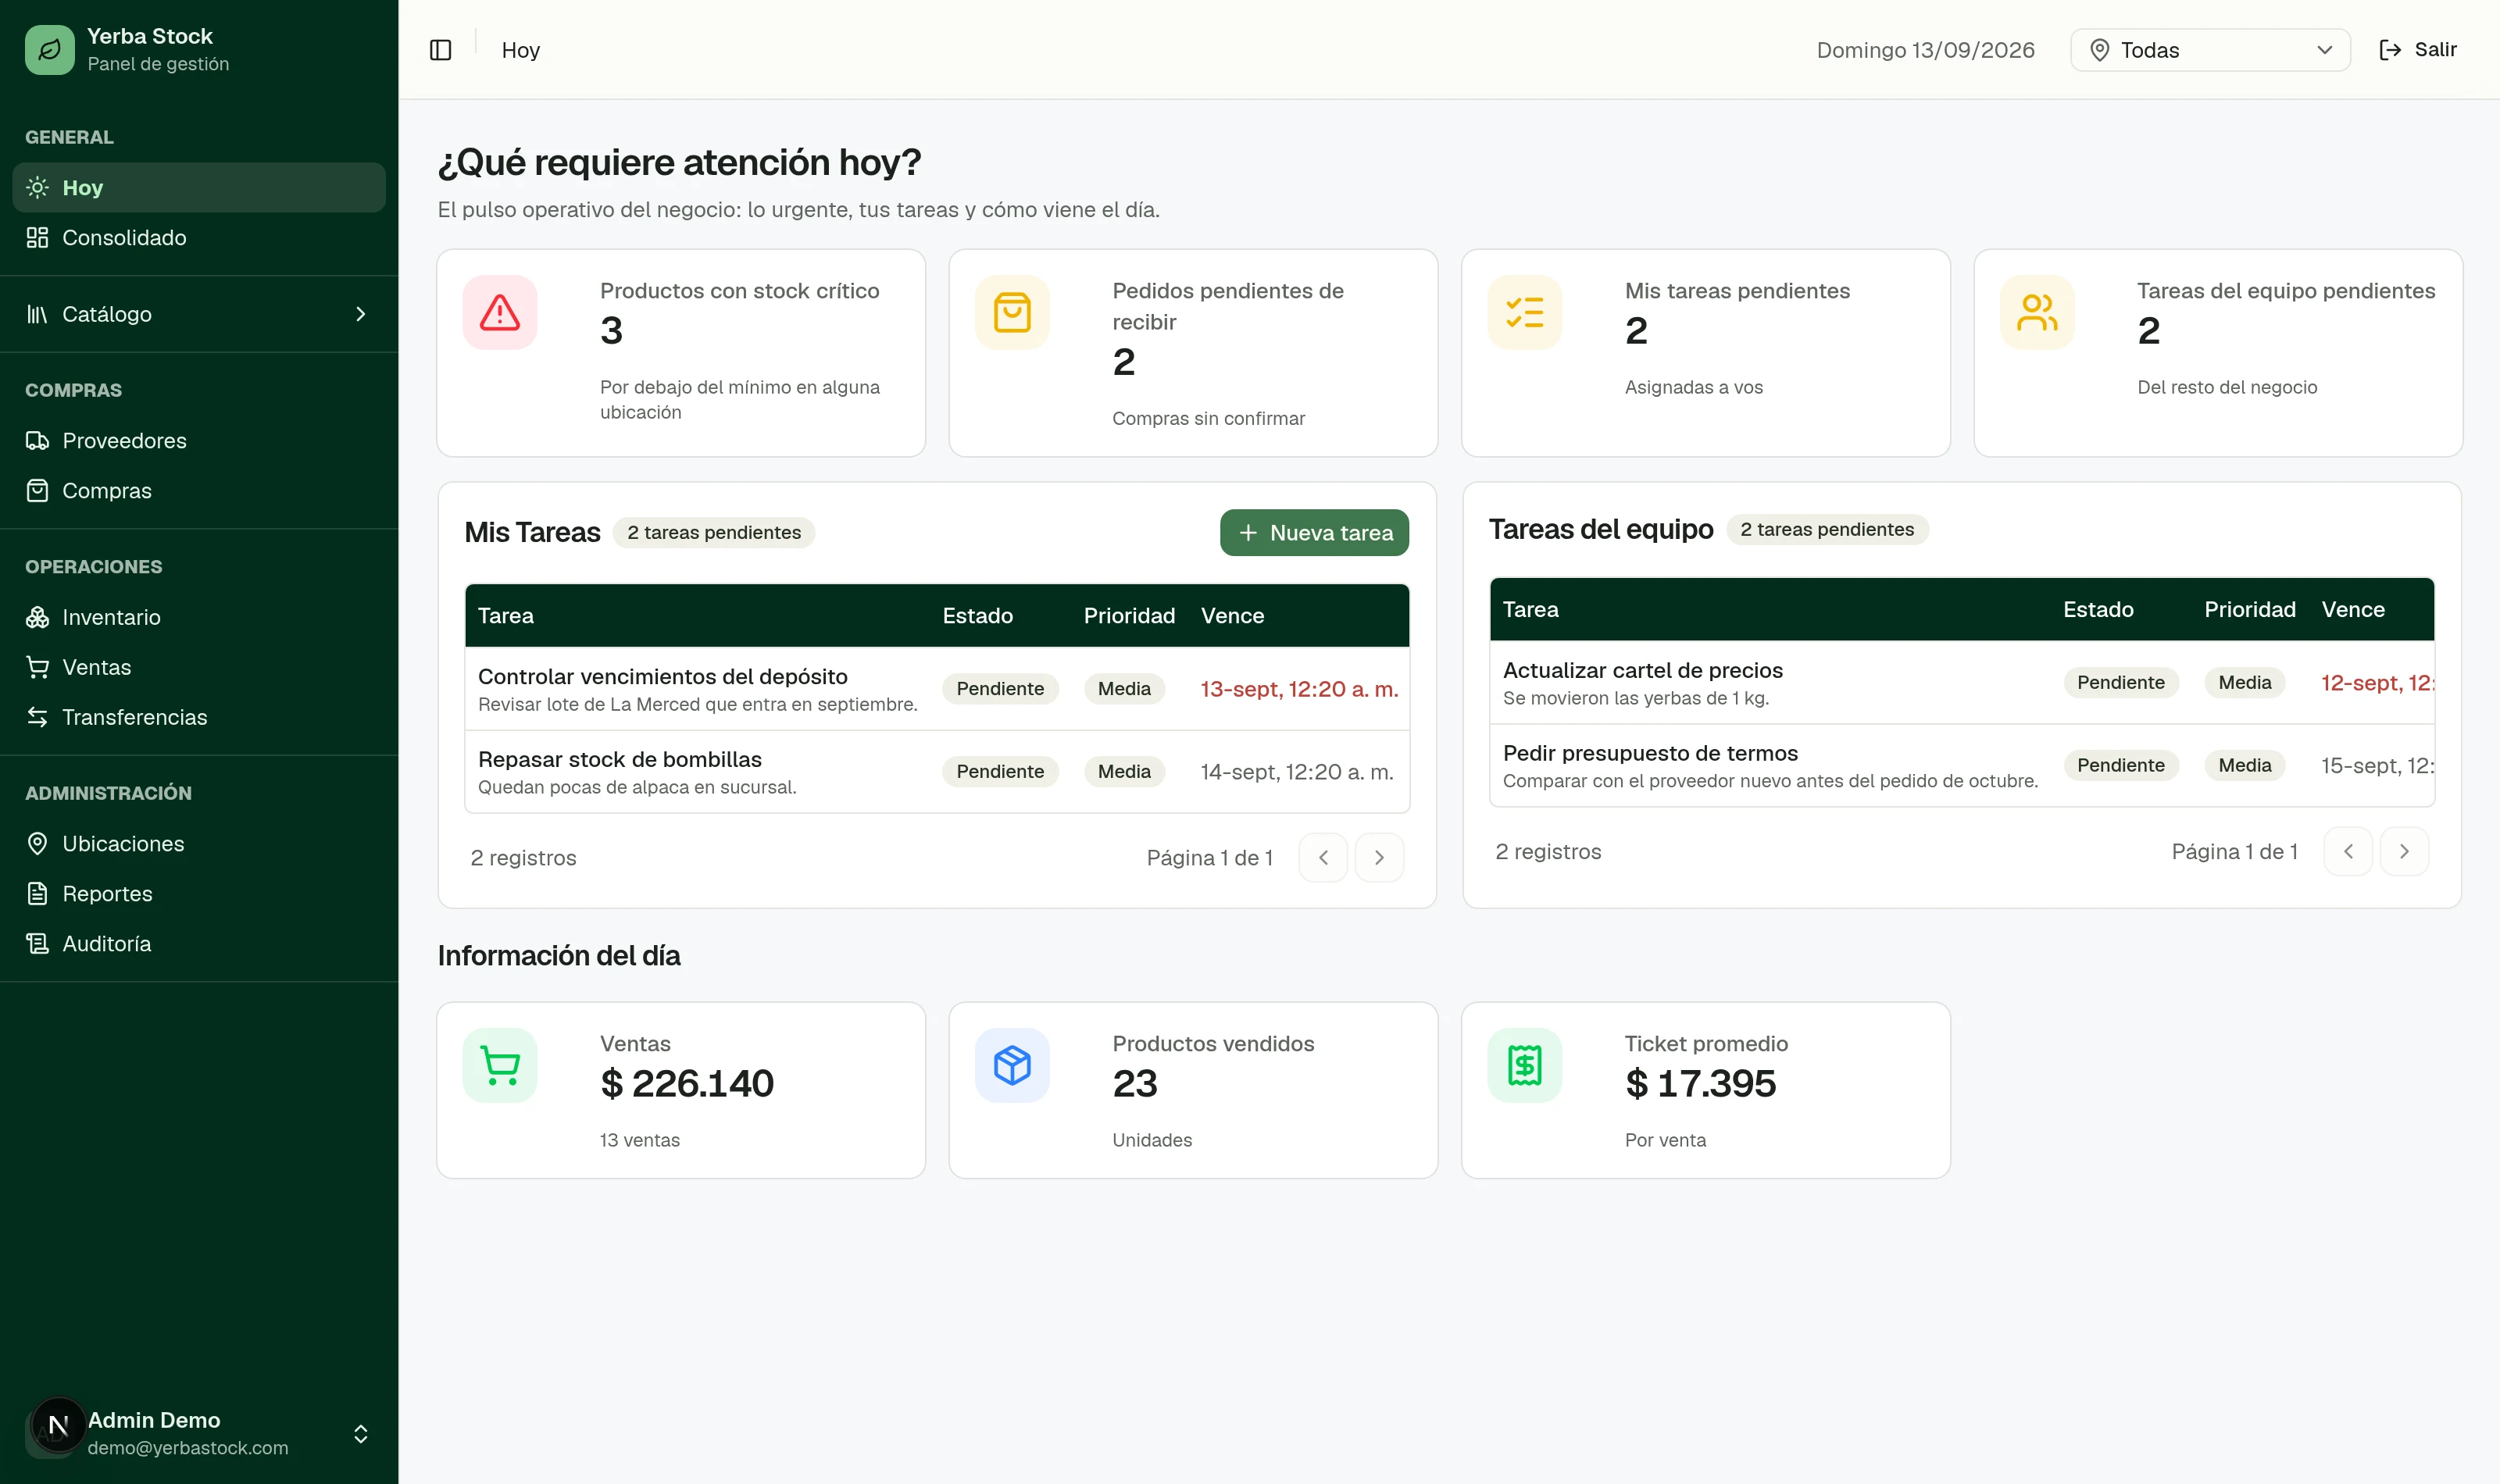Screen dimensions: 2500x1484
Task: Go to next page in Tareas del equipo
Action: 2404,851
